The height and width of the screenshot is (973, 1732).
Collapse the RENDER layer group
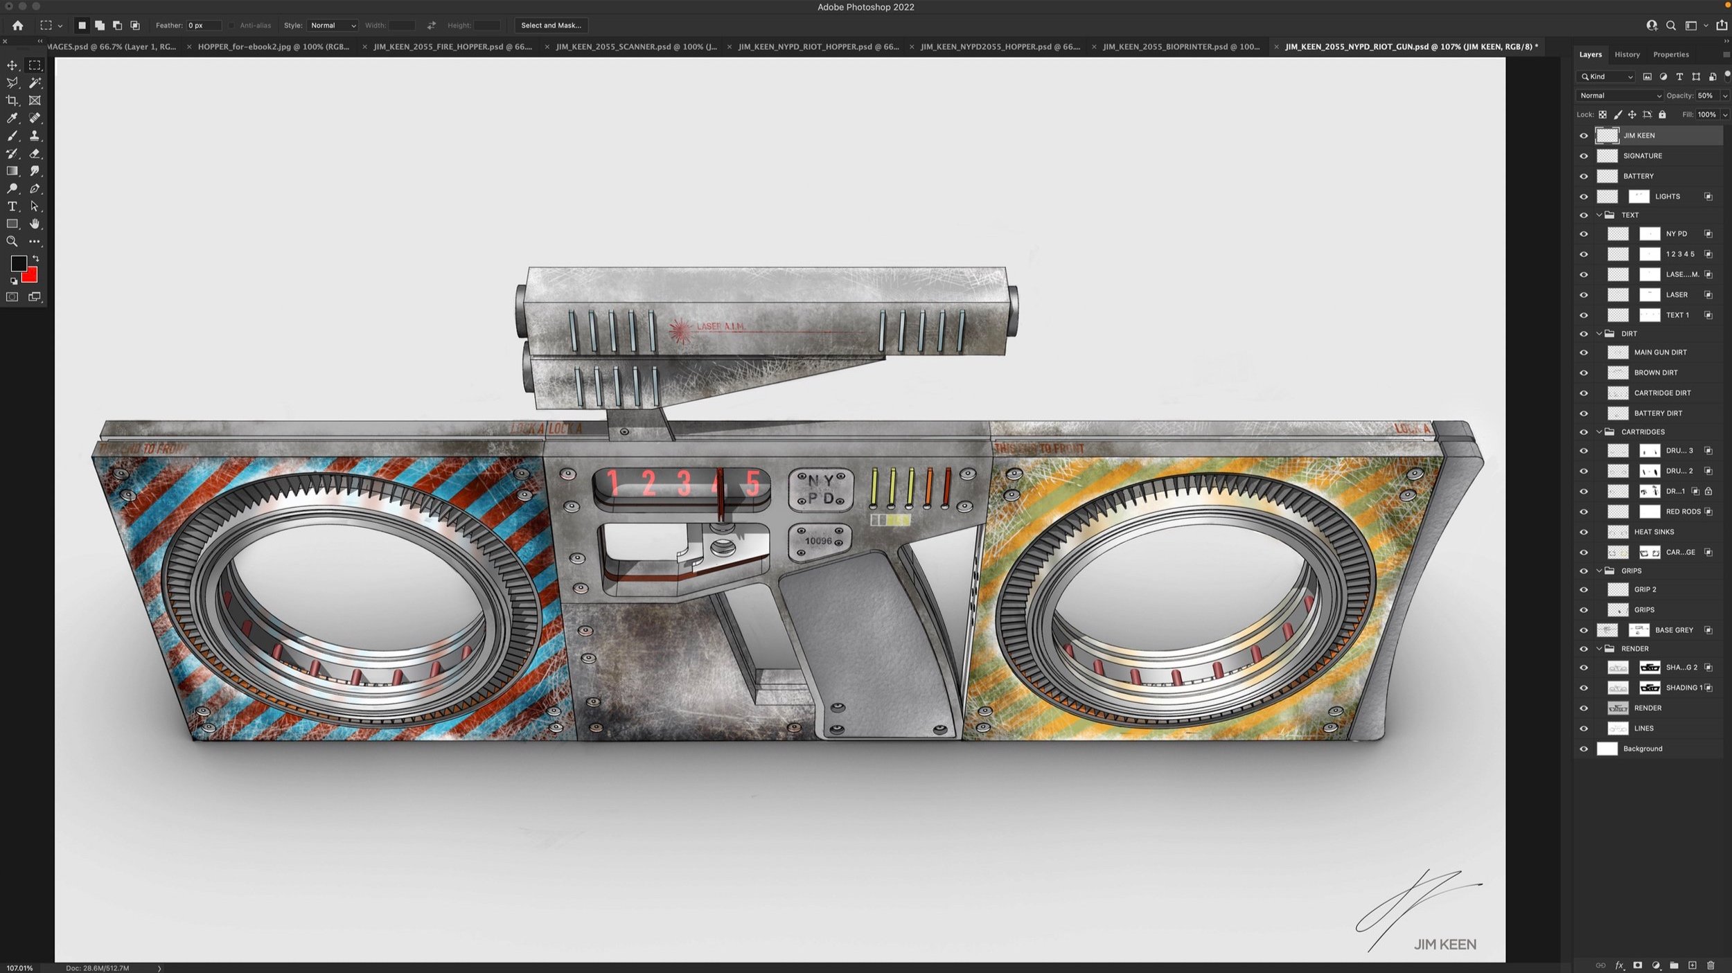point(1599,649)
